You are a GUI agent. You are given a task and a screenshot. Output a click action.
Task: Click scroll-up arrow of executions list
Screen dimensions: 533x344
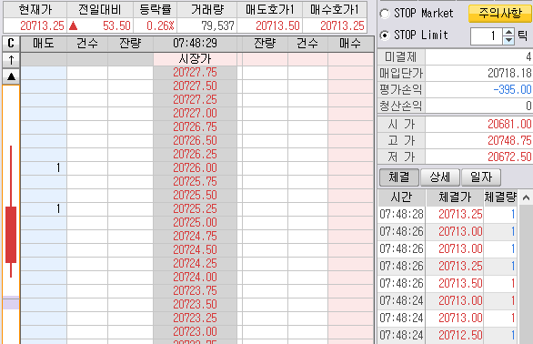pos(526,197)
